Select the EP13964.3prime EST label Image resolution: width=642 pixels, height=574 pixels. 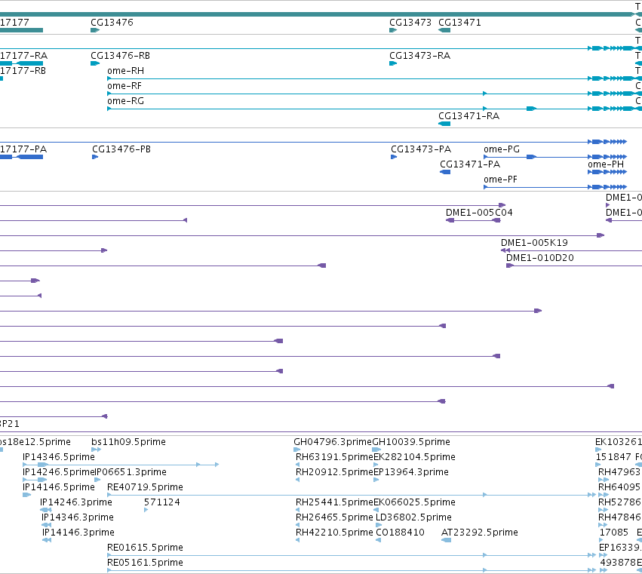[x=411, y=472]
